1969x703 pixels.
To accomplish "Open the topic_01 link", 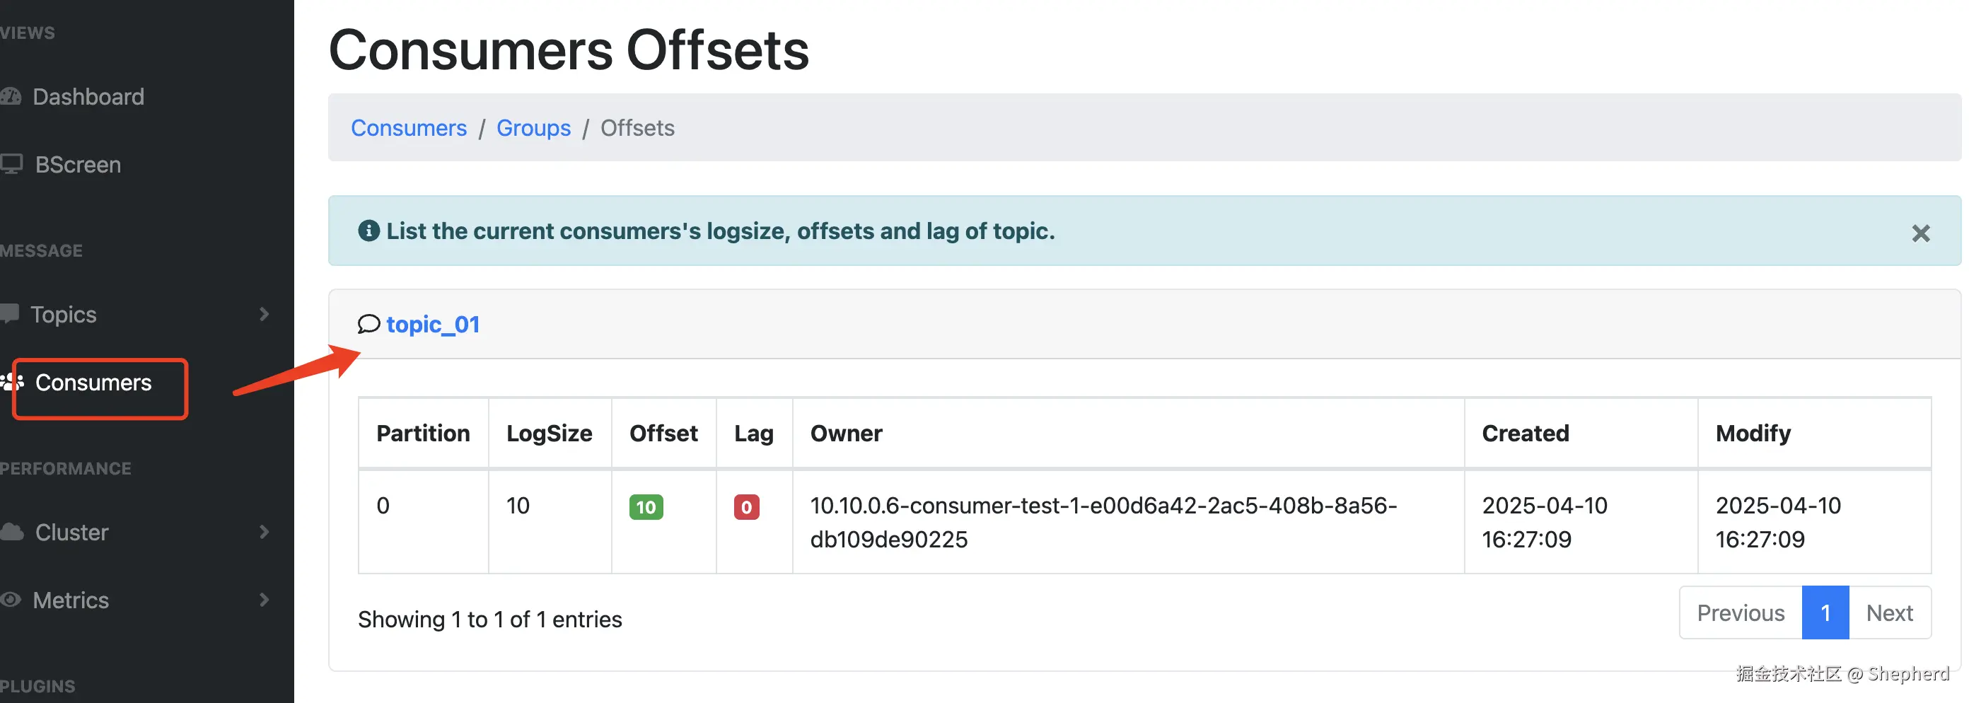I will (x=433, y=324).
